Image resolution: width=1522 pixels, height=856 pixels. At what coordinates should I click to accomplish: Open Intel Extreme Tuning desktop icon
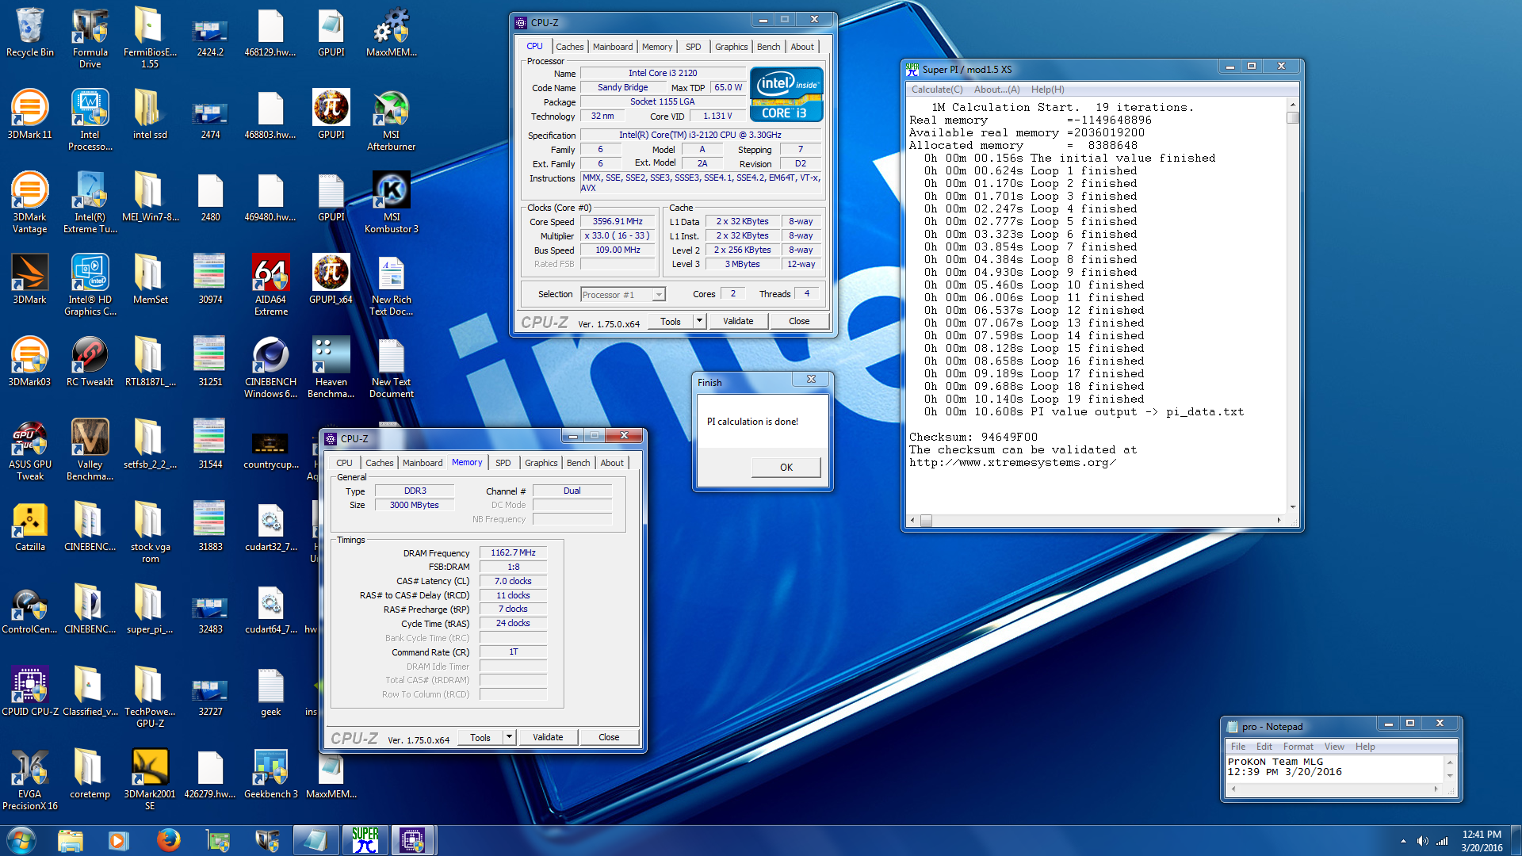click(x=90, y=202)
